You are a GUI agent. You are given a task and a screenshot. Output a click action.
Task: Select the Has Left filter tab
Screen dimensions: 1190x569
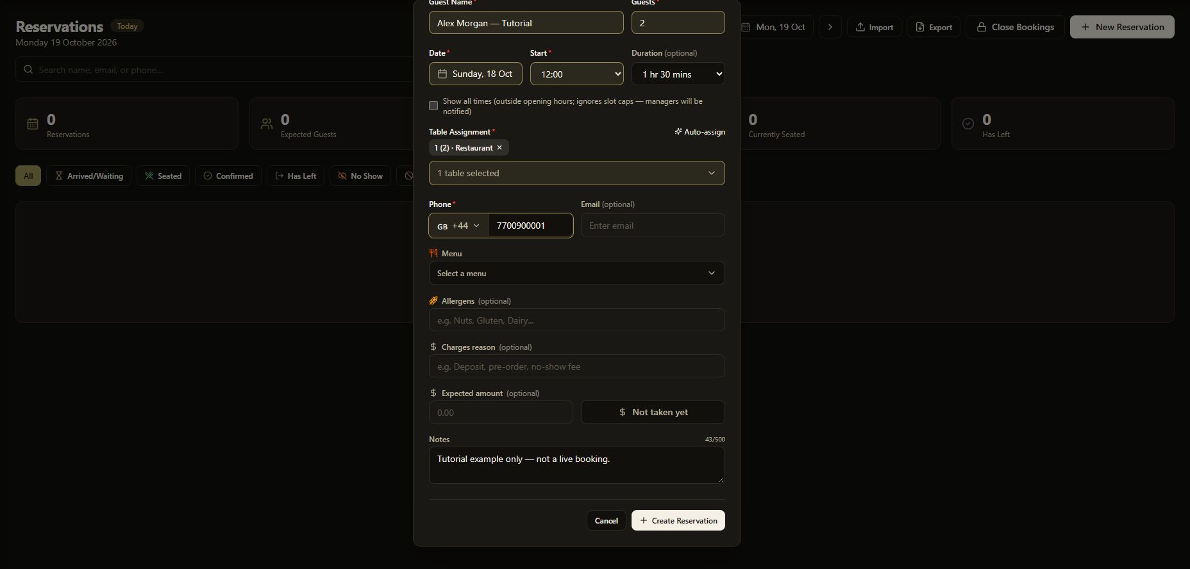[x=296, y=176]
